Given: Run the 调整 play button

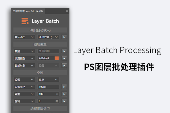Looking at the screenshot, I should click(x=64, y=94).
